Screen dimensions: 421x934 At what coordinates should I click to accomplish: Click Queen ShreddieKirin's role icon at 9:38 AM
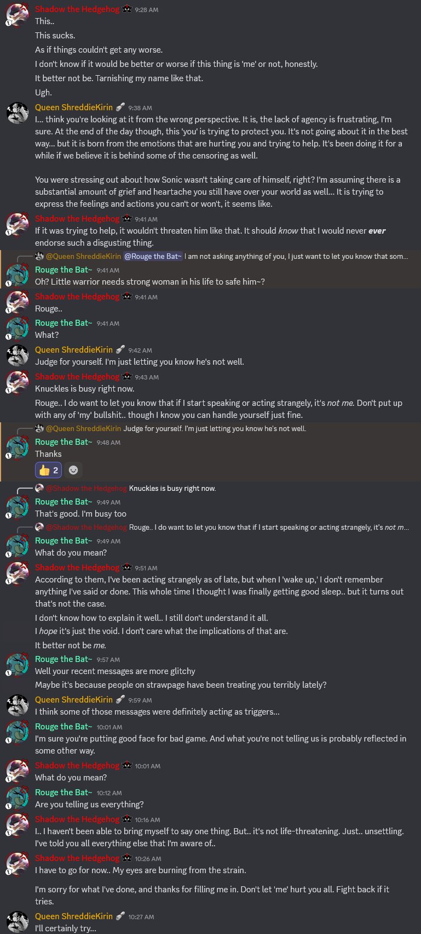[120, 107]
